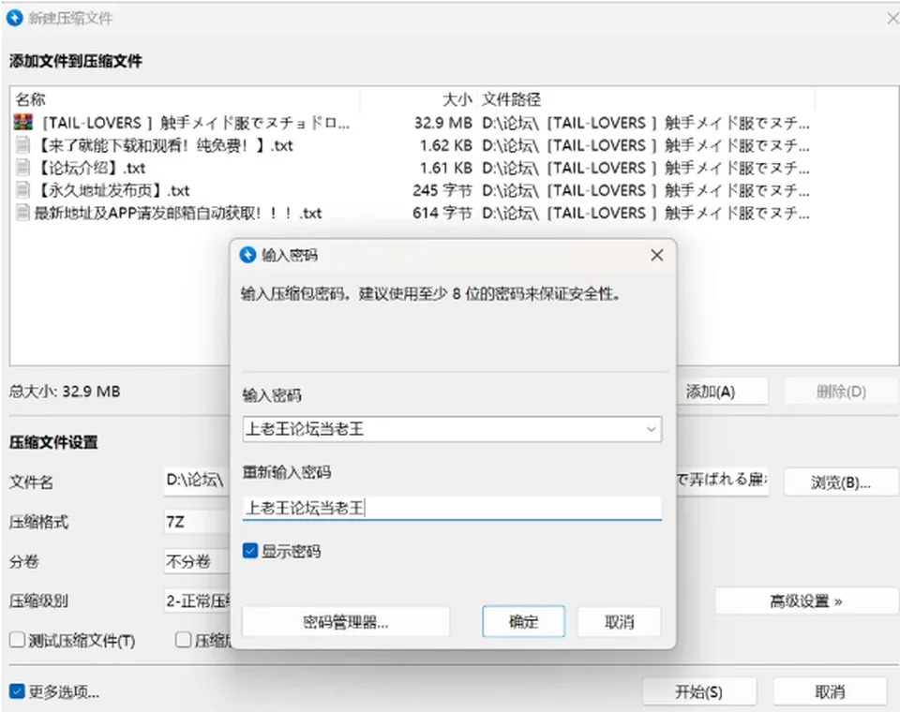Click the 文件名 path field showing D:\论坛\
900x712 pixels.
tap(197, 481)
